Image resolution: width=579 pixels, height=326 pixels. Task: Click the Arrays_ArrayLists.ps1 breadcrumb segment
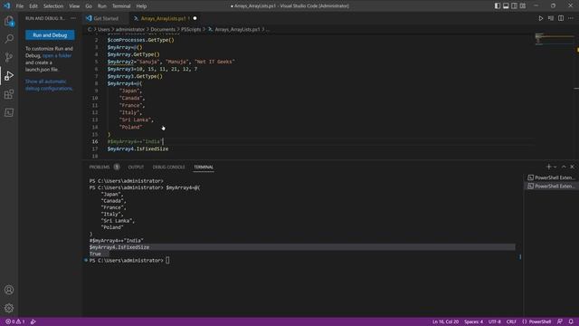[237, 29]
